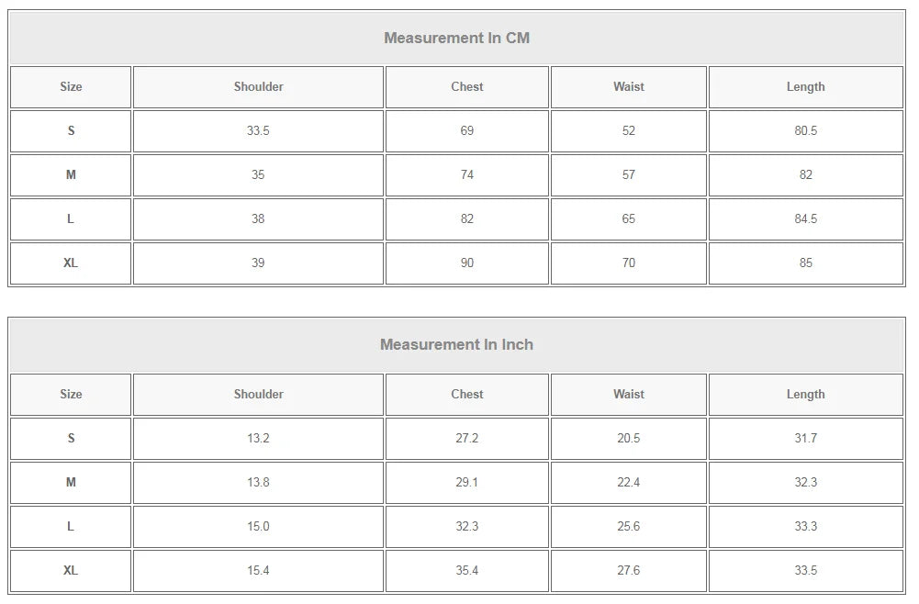Screen dimensions: 919x604
Task: Click the M size label in CM table
Action: click(x=71, y=175)
